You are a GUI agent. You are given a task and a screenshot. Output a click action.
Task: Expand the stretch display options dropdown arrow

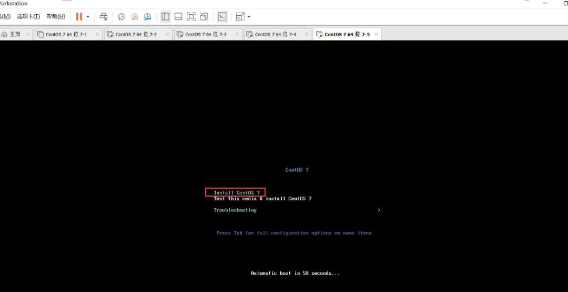249,17
